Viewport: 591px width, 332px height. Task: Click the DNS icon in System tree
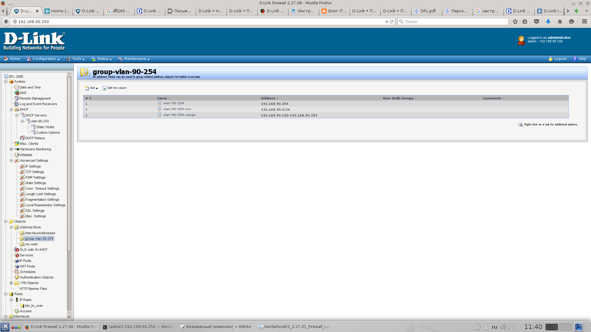coord(17,93)
